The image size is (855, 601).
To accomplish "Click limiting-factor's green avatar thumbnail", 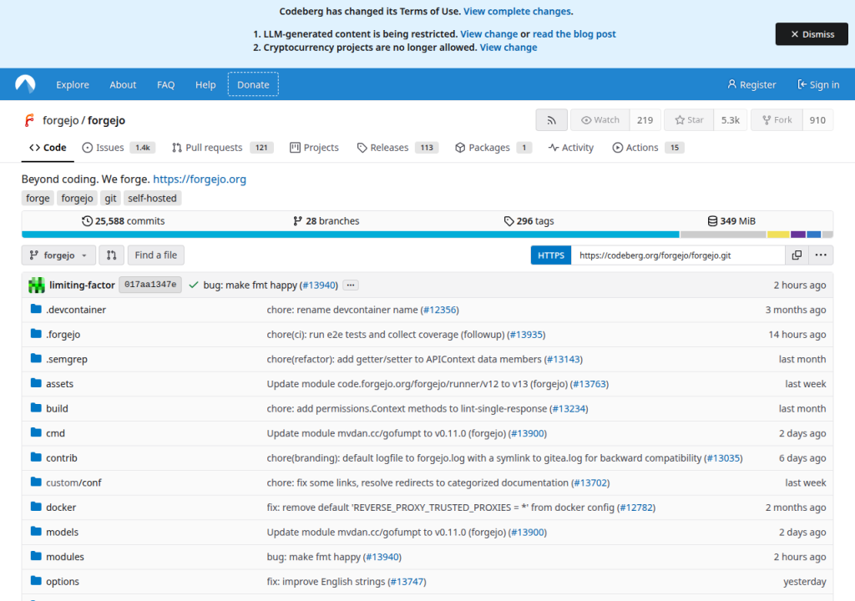I will pyautogui.click(x=37, y=285).
